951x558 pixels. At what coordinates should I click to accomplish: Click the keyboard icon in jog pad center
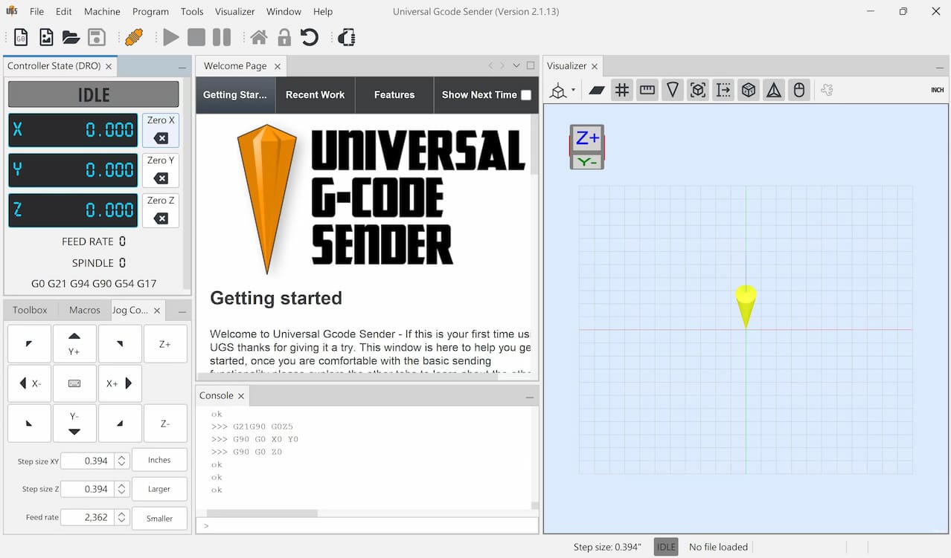(x=74, y=383)
